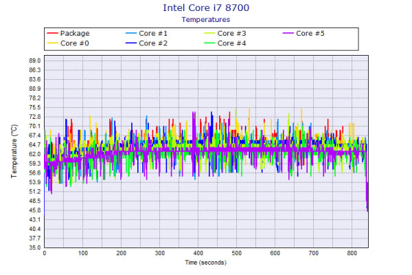Click the 500 tick on time axis
This screenshot has width=412, height=275.
coord(236,253)
